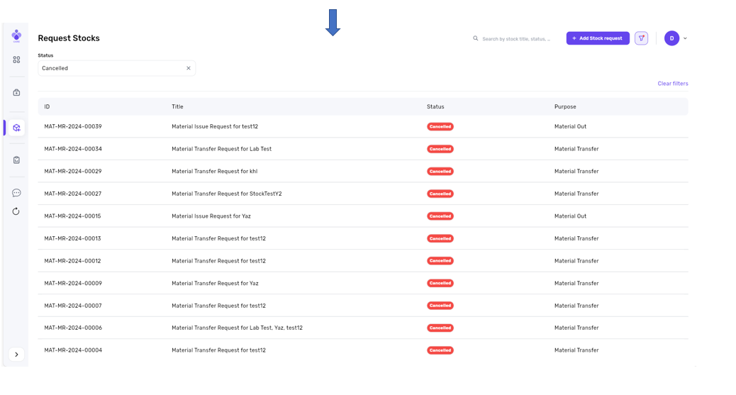Image resolution: width=736 pixels, height=395 pixels.
Task: Open the clipboard checklist sidebar icon
Action: click(16, 160)
